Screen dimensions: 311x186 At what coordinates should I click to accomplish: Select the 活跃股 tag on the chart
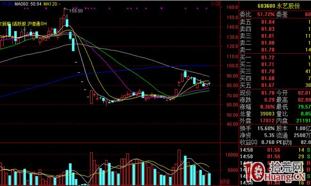19,24
